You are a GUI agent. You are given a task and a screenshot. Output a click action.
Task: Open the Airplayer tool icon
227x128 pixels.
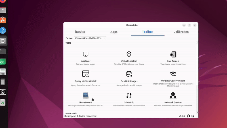pos(86,54)
